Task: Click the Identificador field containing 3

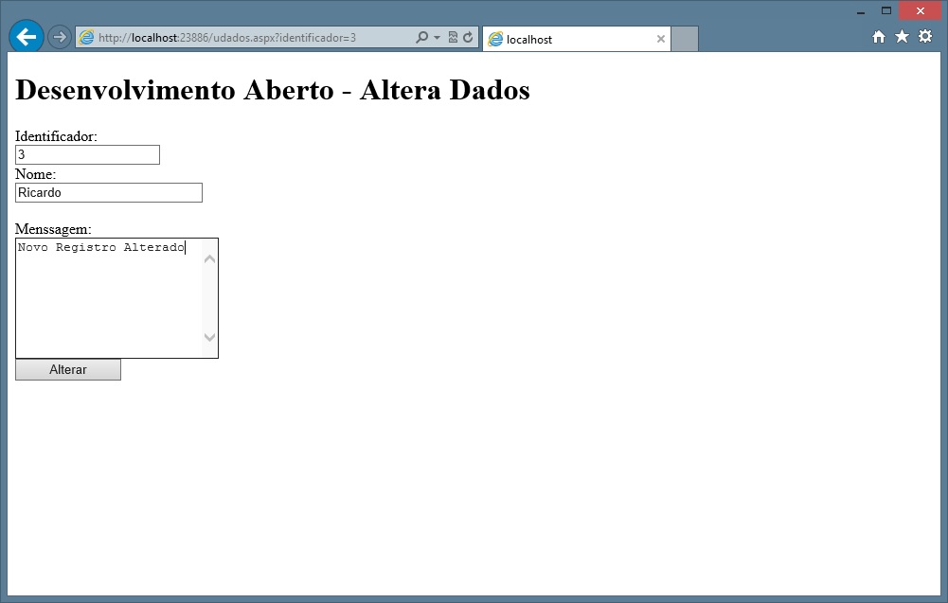Action: pos(87,154)
